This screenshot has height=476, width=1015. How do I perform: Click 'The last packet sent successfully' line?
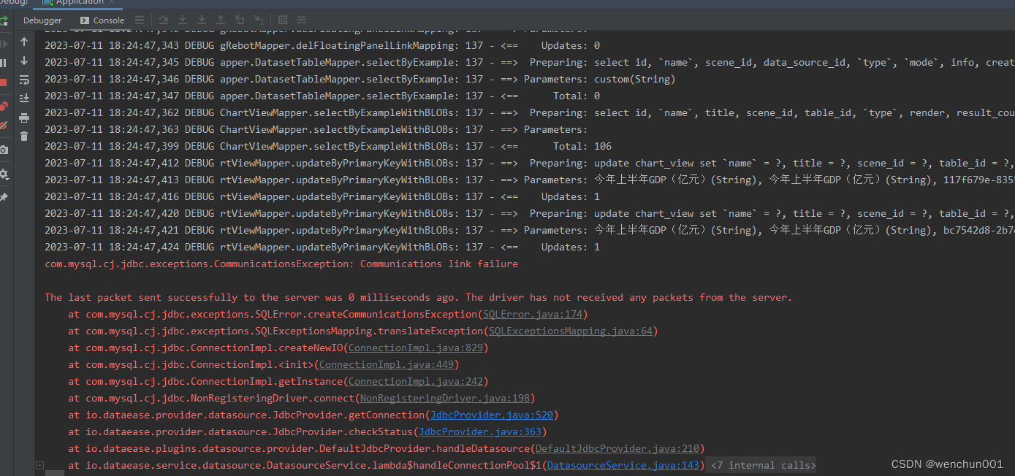coord(419,298)
